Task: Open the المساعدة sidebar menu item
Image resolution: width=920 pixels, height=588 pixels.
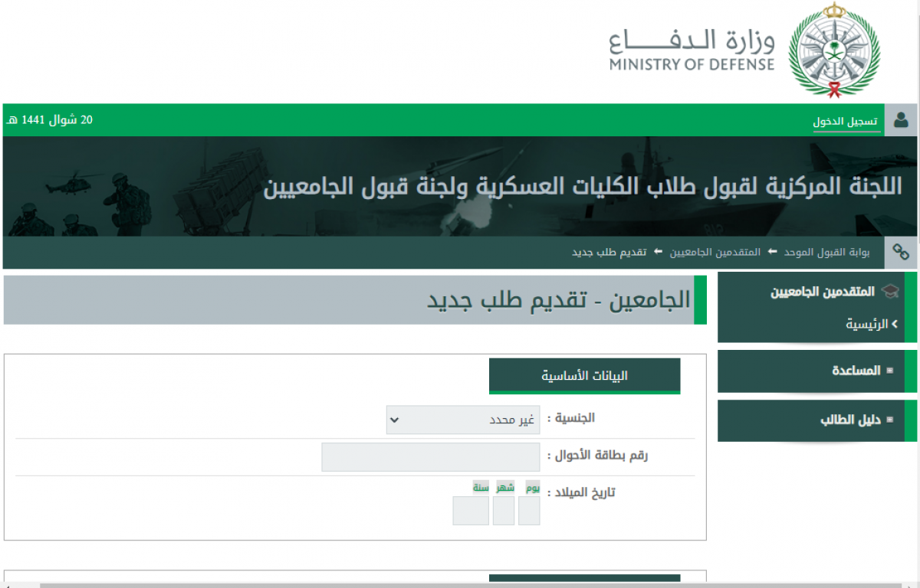Action: 856,371
